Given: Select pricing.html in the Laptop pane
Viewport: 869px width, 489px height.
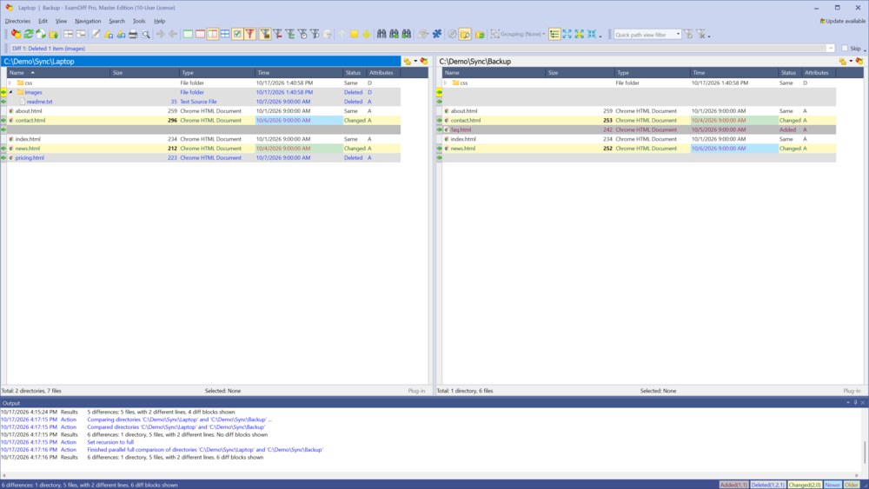Looking at the screenshot, I should click(30, 158).
